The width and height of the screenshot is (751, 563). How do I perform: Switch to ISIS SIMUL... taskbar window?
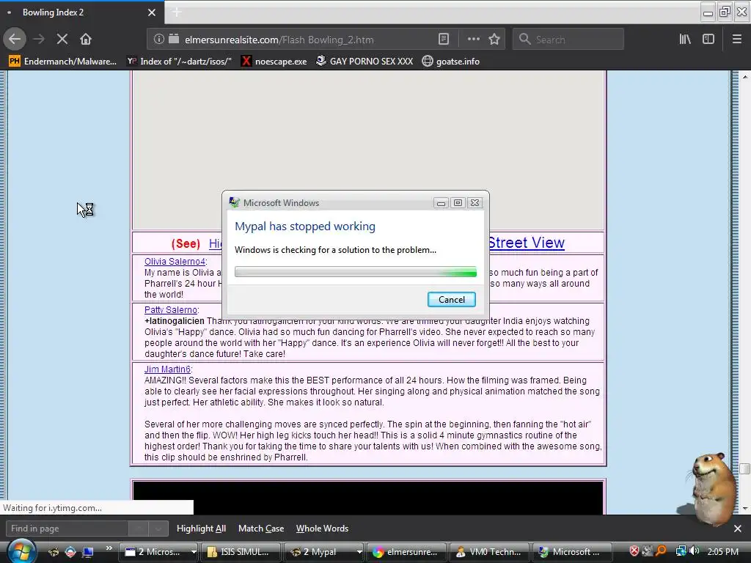[x=241, y=552]
